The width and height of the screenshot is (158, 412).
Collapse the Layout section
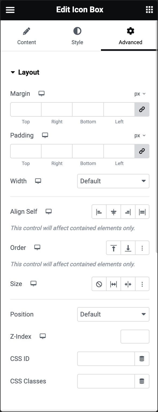click(13, 72)
